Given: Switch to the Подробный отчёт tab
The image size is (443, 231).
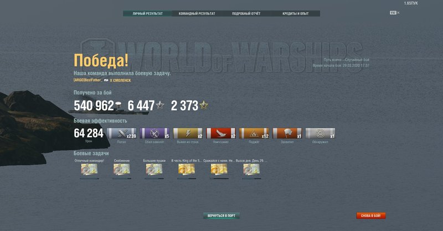Looking at the screenshot, I should [246, 13].
